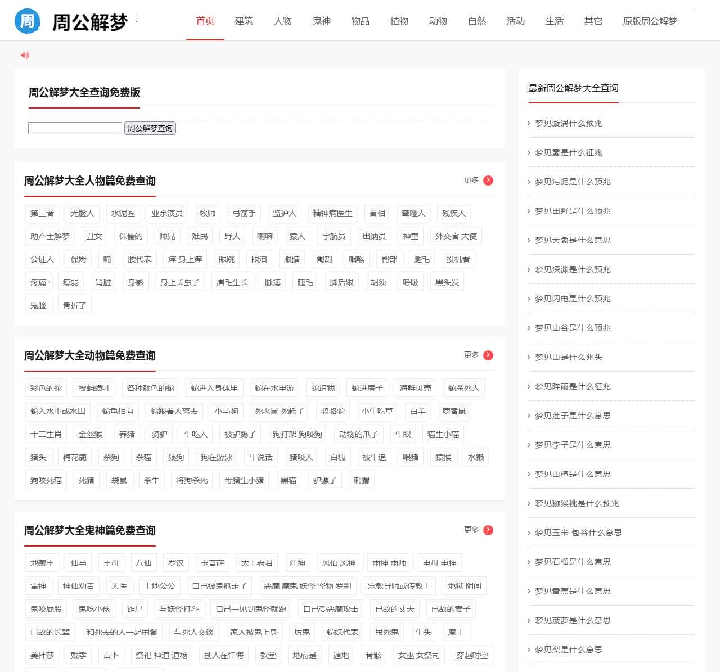Open sidebar article 梦见闪电是什么预兆

pyautogui.click(x=572, y=299)
